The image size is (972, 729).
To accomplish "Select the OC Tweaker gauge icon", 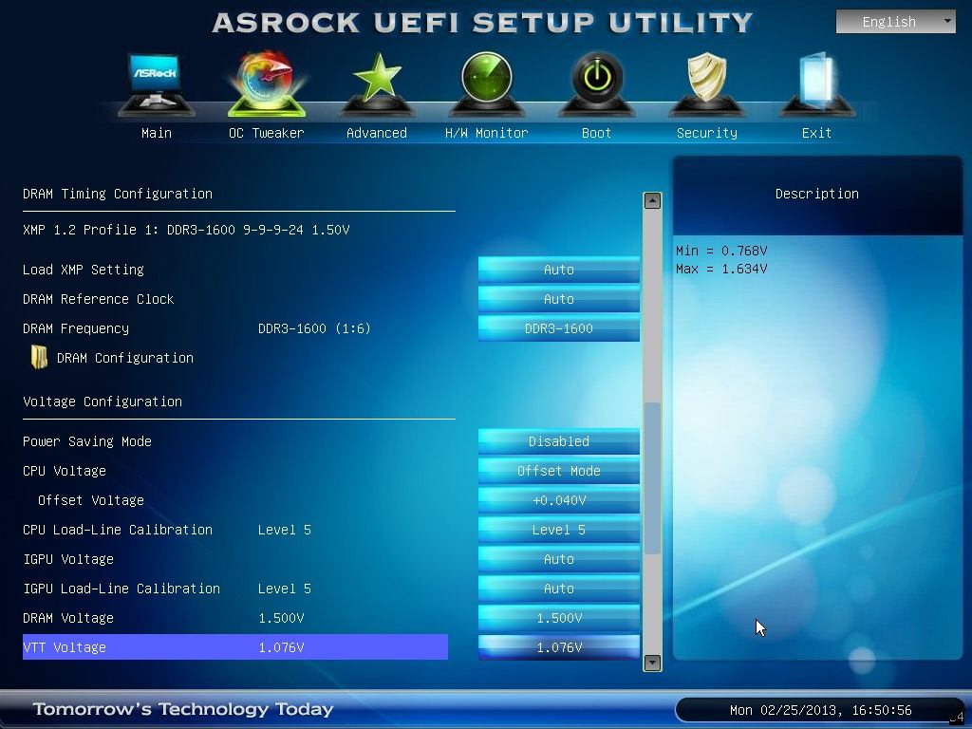I will coord(267,84).
